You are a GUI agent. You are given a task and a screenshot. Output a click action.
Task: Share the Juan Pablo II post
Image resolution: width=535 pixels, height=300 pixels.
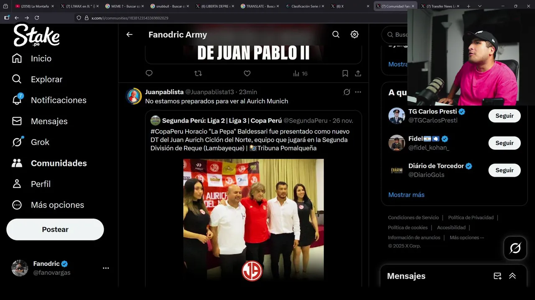[358, 73]
